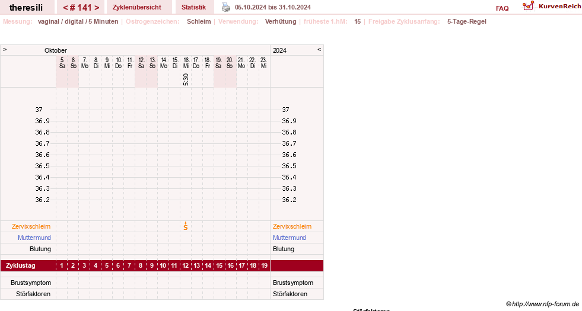
Task: Click the right Zervixschleim row label
Action: click(292, 226)
